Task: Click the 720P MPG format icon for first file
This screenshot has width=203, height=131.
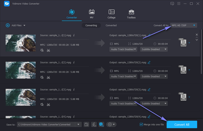Action: pyautogui.click(x=182, y=42)
